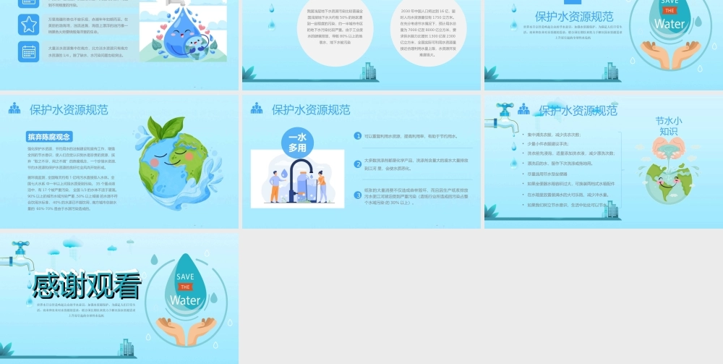Click the people icon on the 一水多用 slide
The width and height of the screenshot is (723, 364).
pyautogui.click(x=257, y=109)
